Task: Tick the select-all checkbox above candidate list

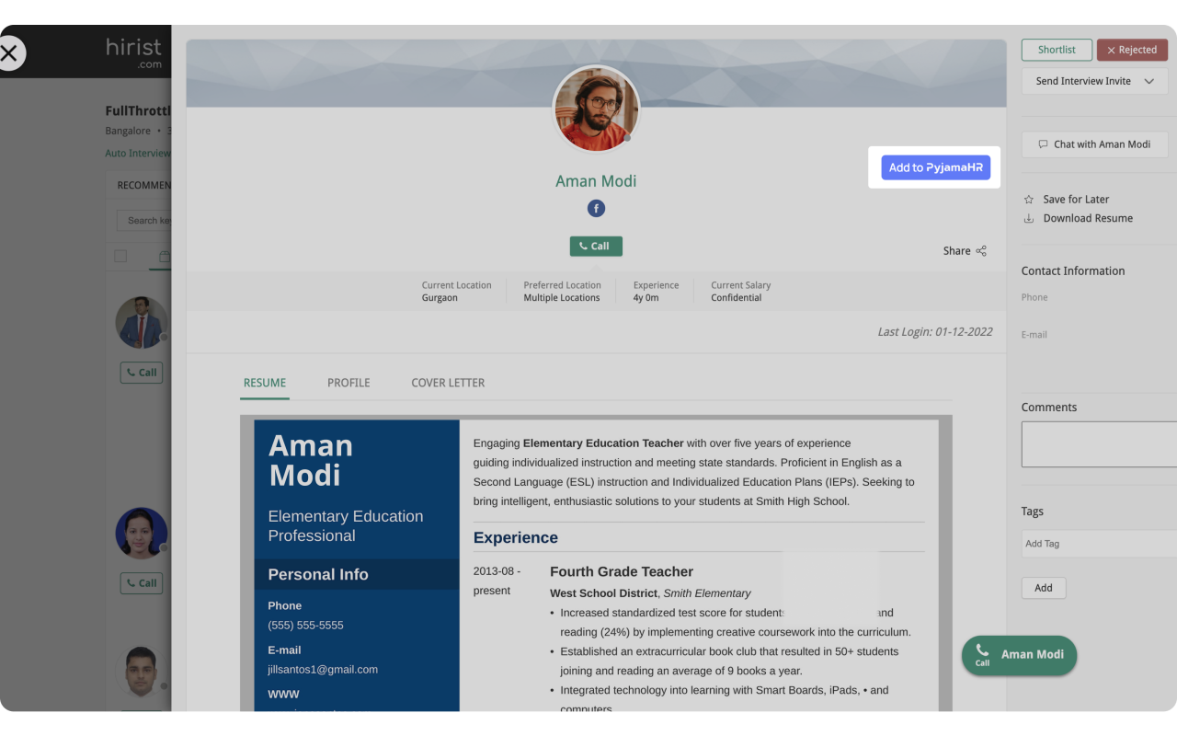Action: [120, 256]
